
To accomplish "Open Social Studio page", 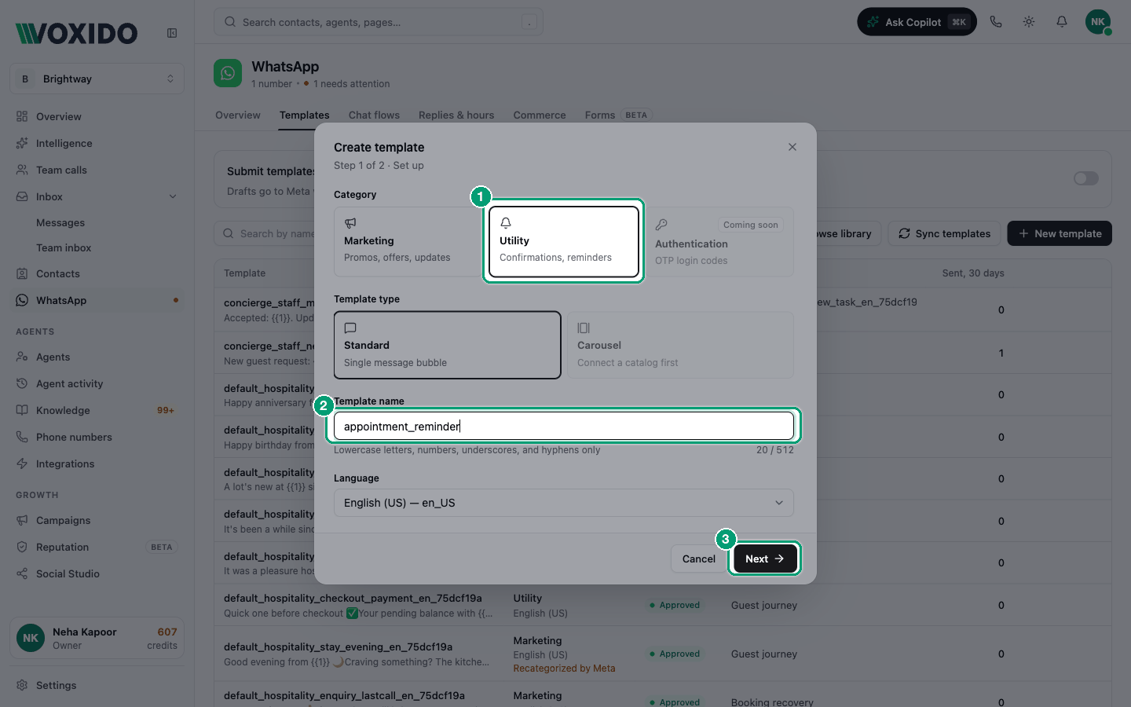I will pyautogui.click(x=97, y=573).
